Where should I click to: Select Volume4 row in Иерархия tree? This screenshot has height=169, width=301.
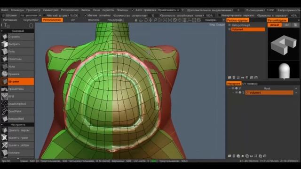pos(269,92)
